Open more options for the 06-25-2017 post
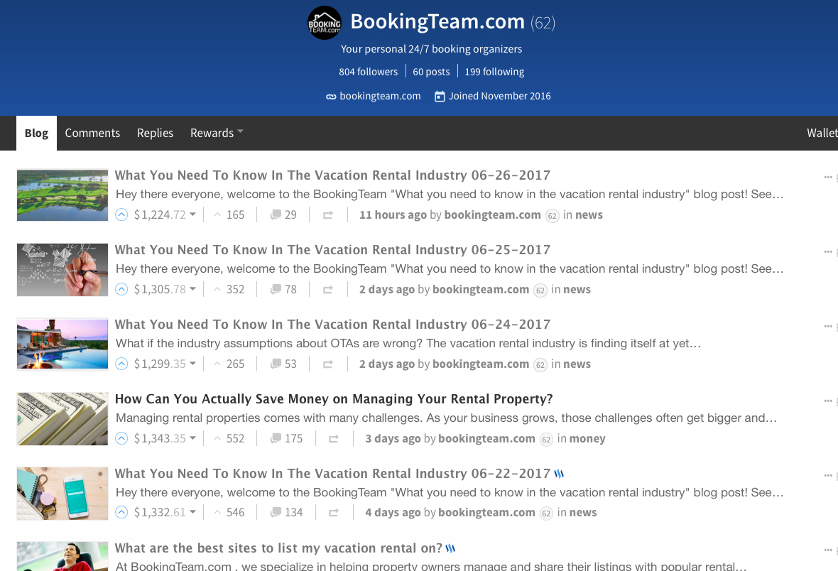Image resolution: width=838 pixels, height=571 pixels. 828,251
